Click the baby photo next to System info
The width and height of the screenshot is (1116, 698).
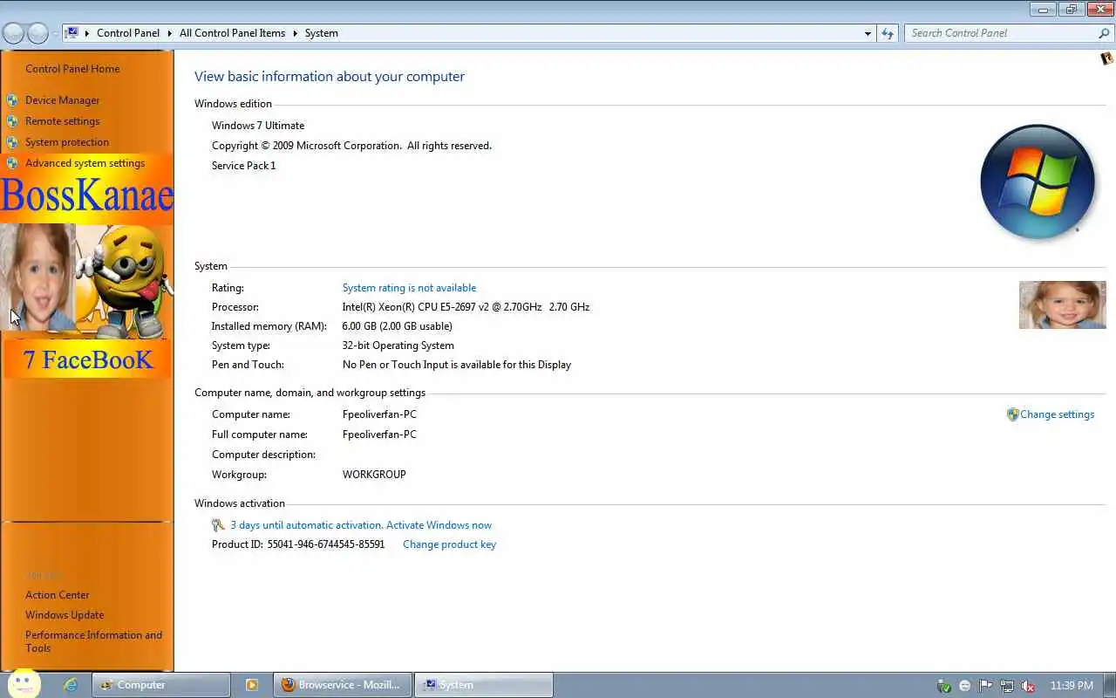pyautogui.click(x=1062, y=305)
